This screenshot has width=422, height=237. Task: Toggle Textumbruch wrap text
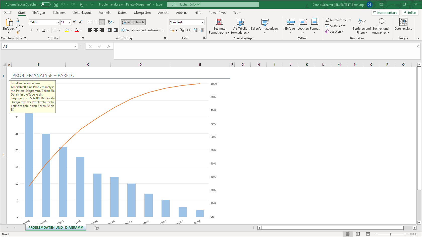133,22
